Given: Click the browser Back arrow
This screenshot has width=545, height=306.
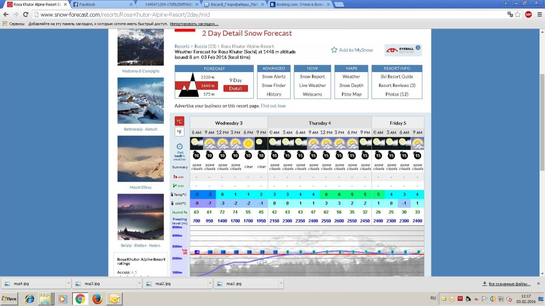Looking at the screenshot, I should coord(5,15).
